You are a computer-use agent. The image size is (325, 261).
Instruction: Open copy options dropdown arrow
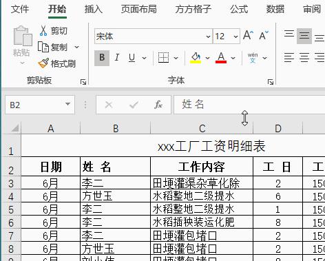[77, 48]
